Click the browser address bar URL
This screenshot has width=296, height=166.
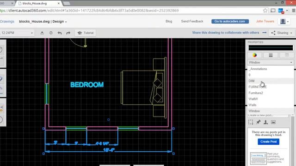[x=89, y=11]
